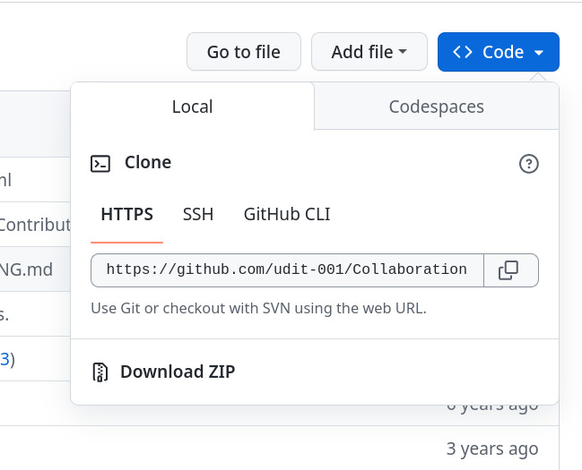Click the Go to file button

pos(244,52)
